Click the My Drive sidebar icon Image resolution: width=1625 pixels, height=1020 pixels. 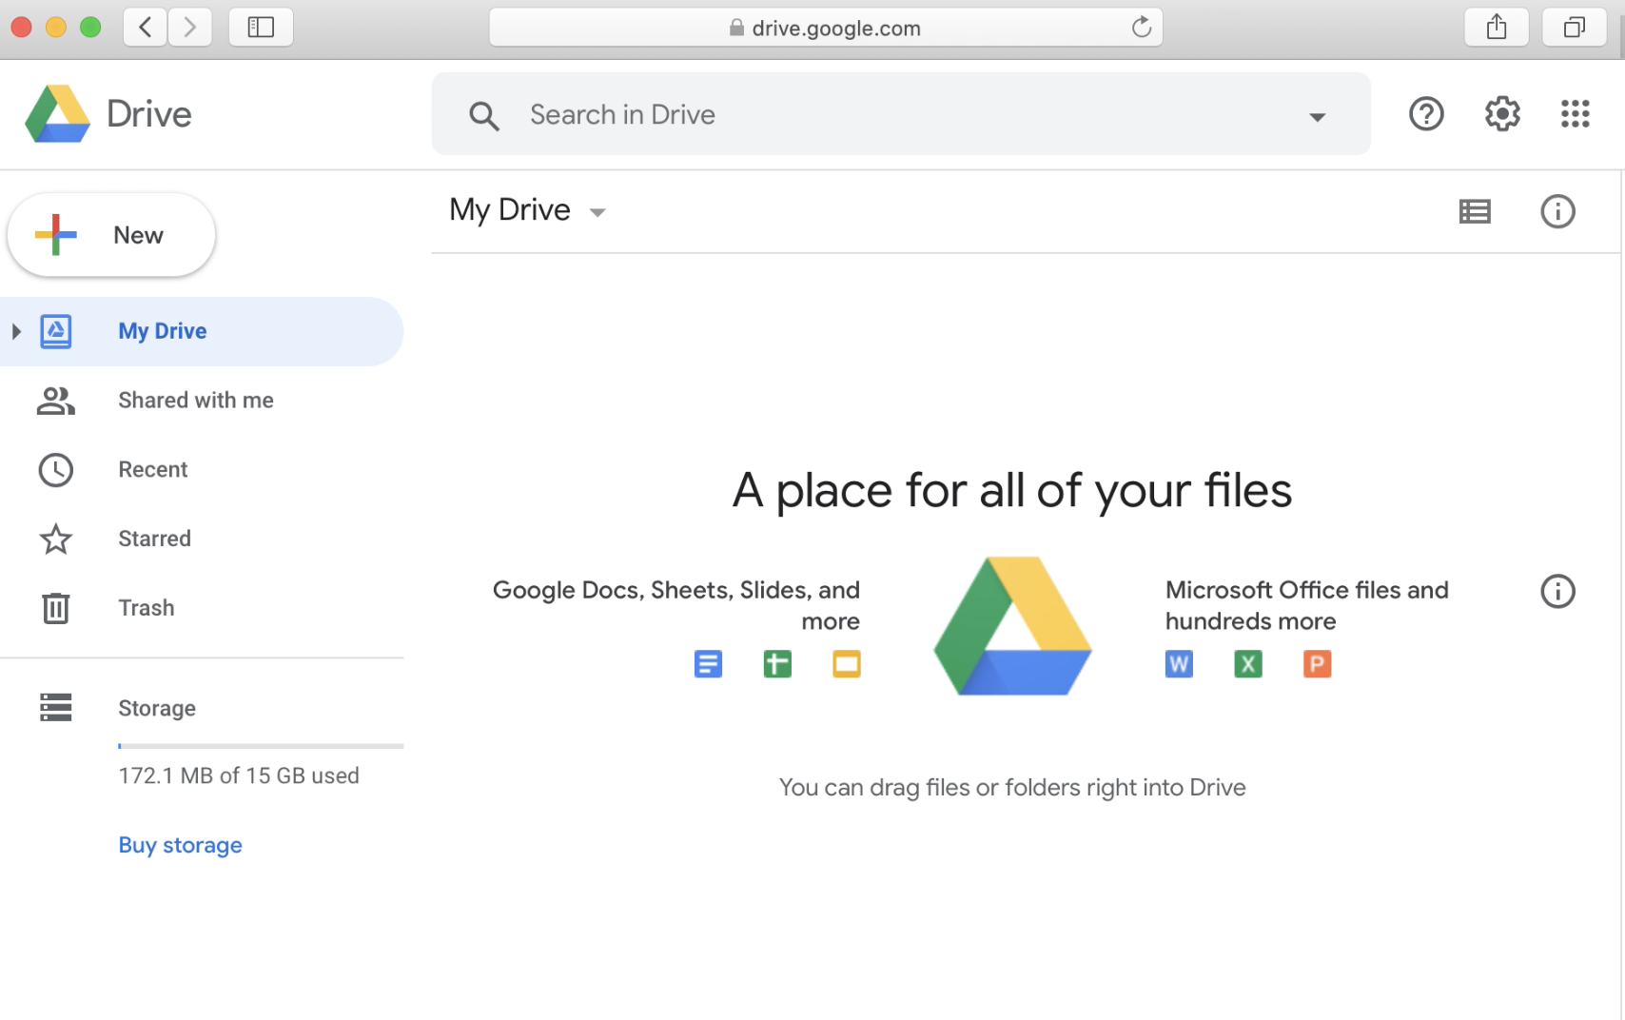[x=56, y=331]
